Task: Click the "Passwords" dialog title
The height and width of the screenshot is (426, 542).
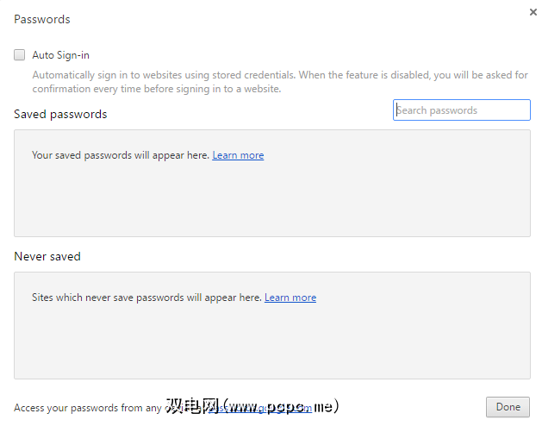Action: click(x=42, y=19)
